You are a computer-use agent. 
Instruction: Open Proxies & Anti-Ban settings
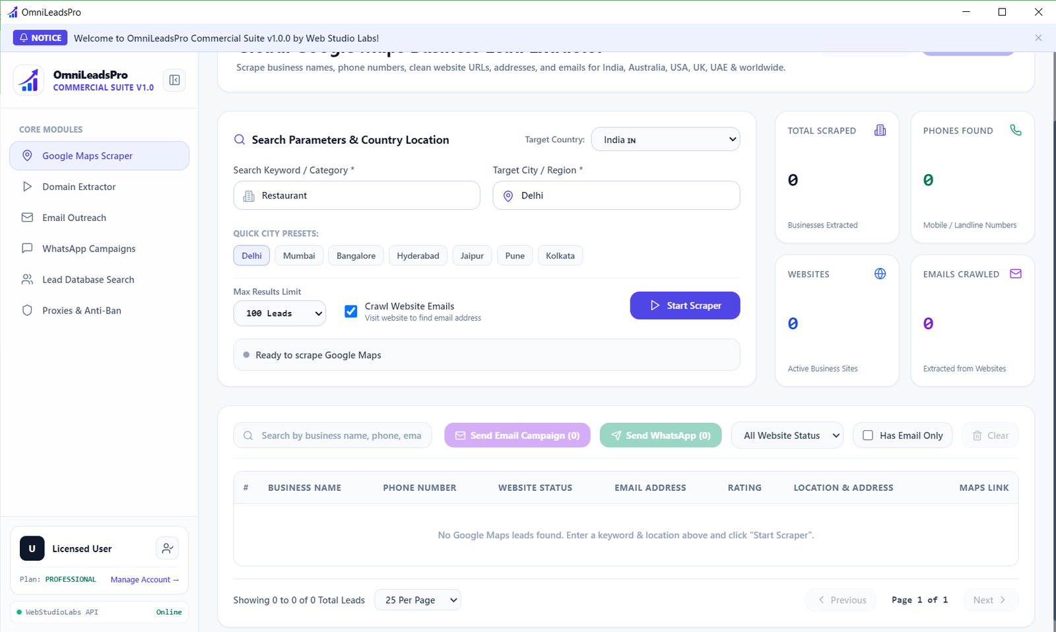coord(99,311)
